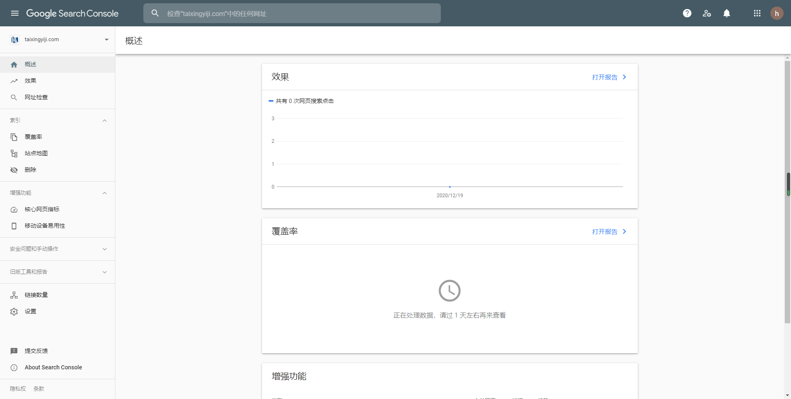Open 核心网页指标 in sidebar
This screenshot has height=399, width=791.
[57, 209]
